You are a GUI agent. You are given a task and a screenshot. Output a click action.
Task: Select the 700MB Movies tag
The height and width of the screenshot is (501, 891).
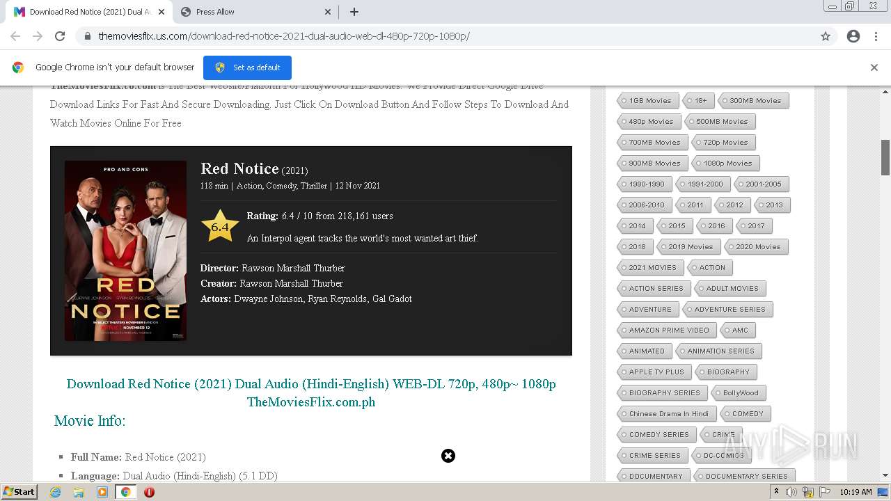coord(652,143)
